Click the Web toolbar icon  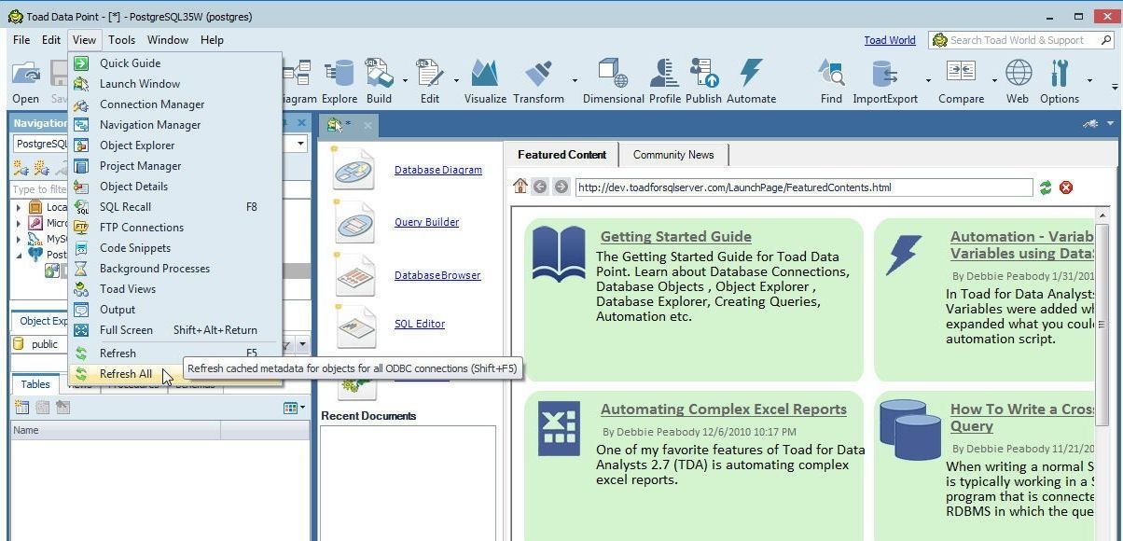(x=1017, y=82)
